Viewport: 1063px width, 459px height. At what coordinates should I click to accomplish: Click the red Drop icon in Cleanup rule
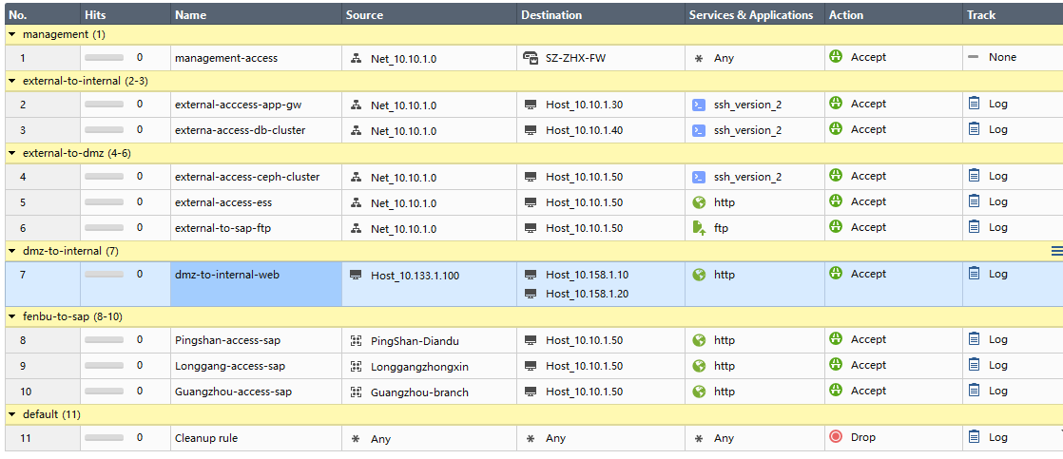pyautogui.click(x=836, y=437)
